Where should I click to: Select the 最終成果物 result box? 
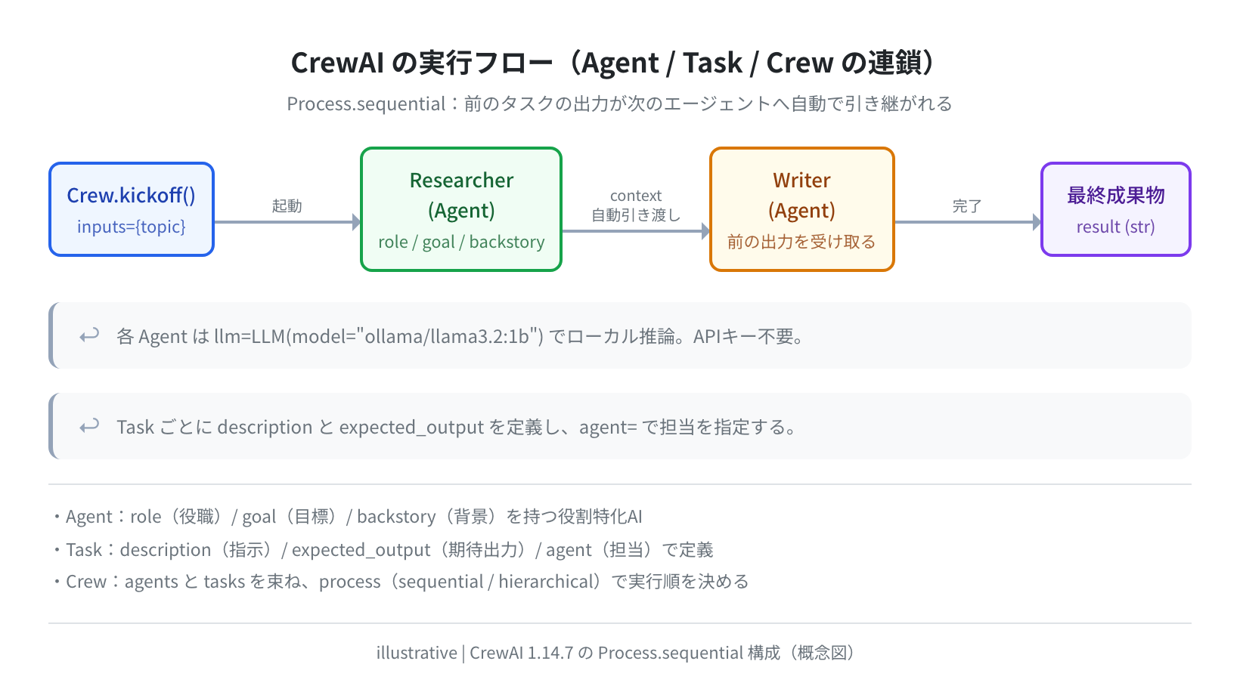coord(1116,209)
